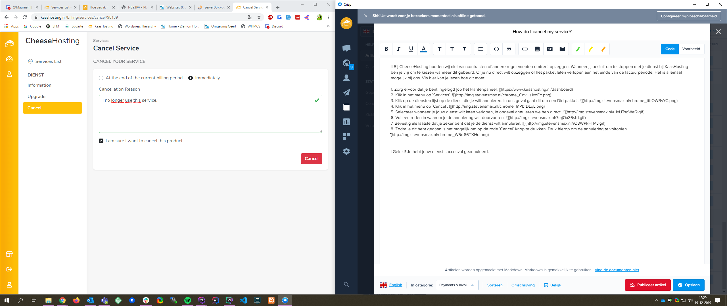The height and width of the screenshot is (306, 727).
Task: Add a blockquote with quote icon
Action: coord(509,49)
